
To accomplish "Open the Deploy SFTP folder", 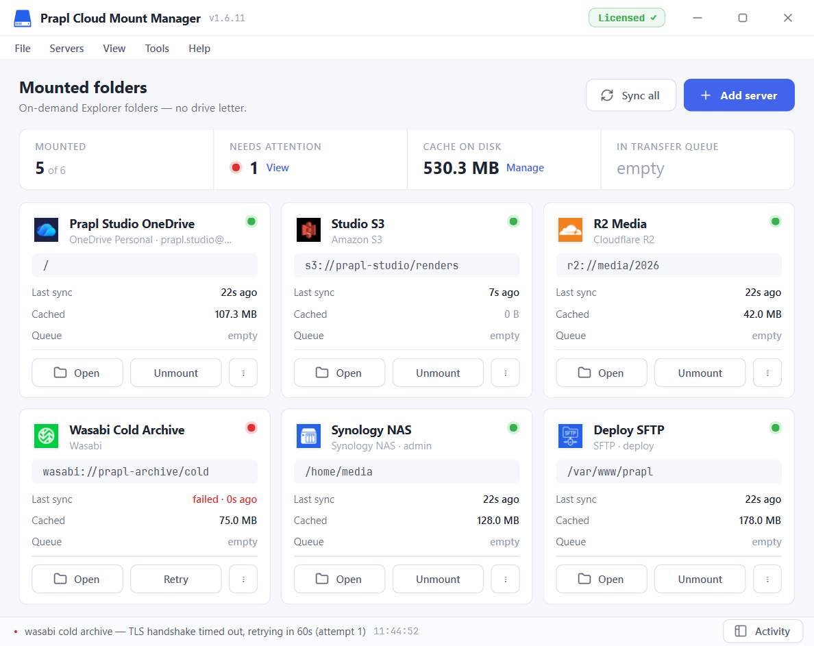I will (x=602, y=579).
